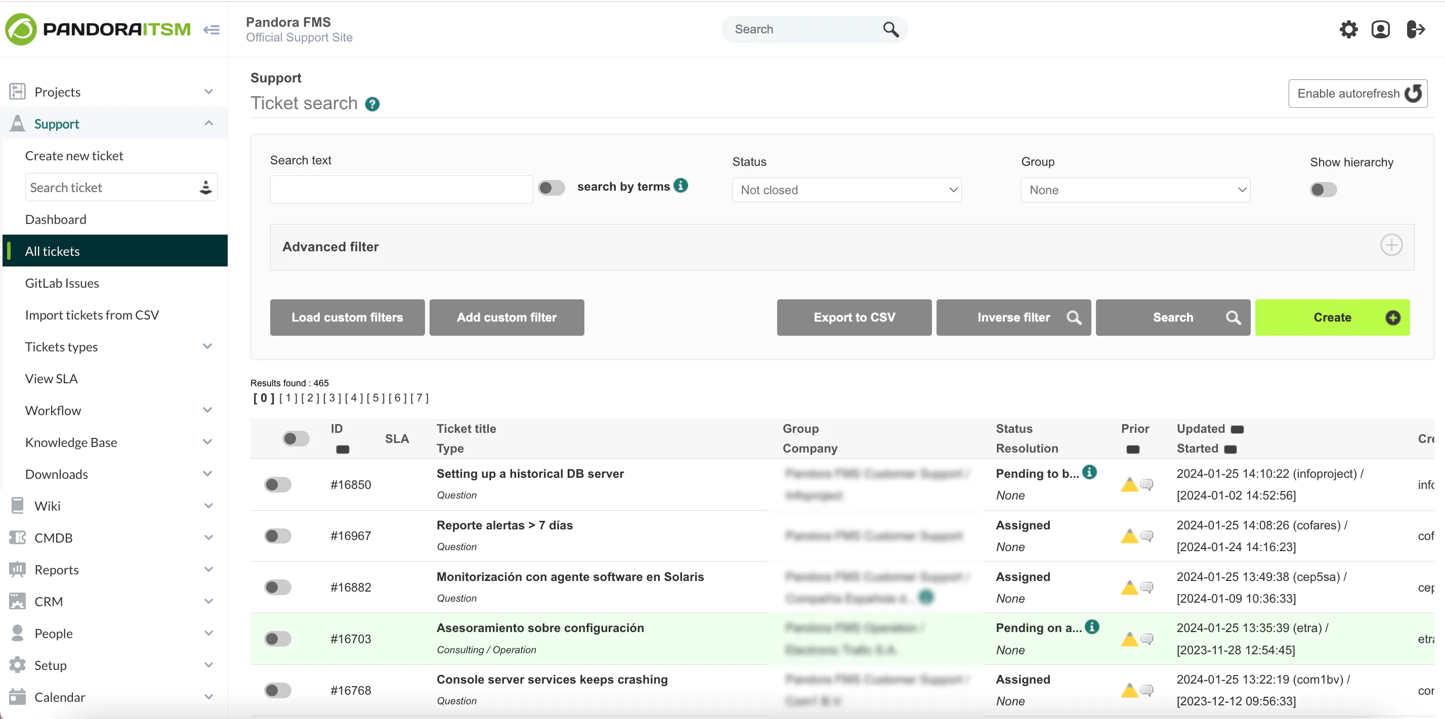Click Load custom filters button
The height and width of the screenshot is (719, 1445).
347,318
